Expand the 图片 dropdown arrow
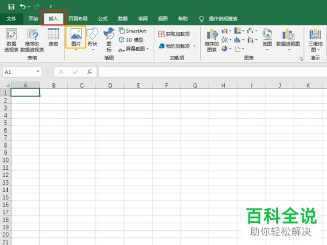 [76, 50]
